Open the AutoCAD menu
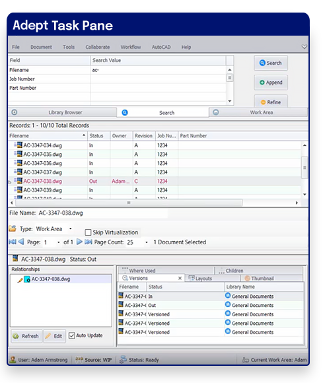This screenshot has width=323, height=383. click(161, 47)
